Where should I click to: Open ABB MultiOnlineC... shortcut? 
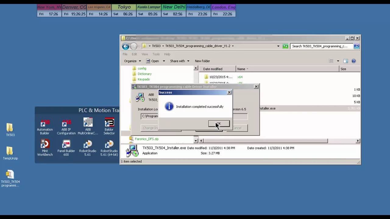[88, 126]
